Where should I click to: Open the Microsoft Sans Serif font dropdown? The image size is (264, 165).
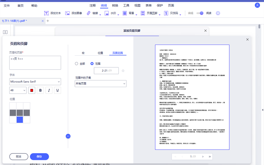tap(35, 82)
